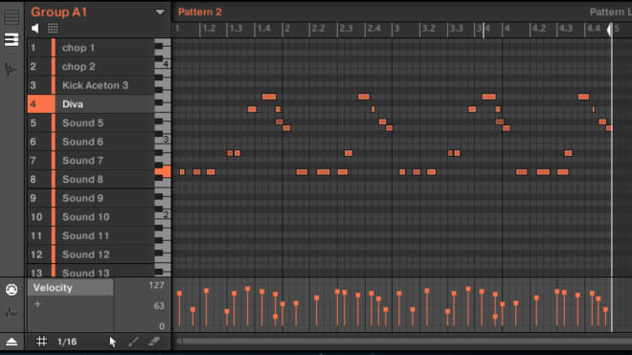Open the arranger view icon at top-left

[x=11, y=17]
